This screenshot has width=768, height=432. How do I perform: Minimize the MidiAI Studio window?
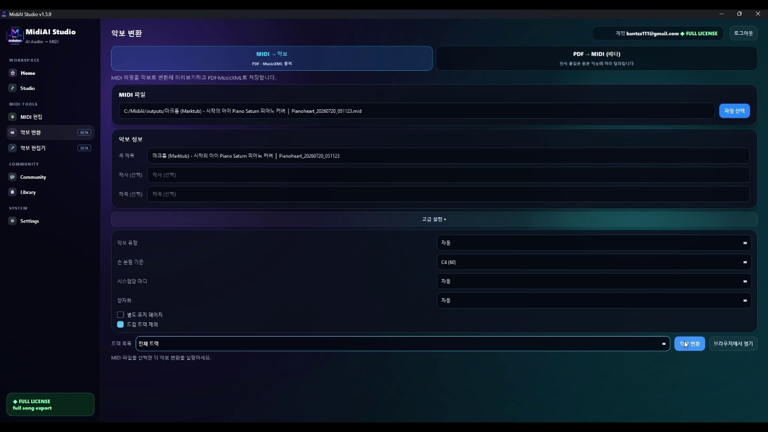pos(721,14)
